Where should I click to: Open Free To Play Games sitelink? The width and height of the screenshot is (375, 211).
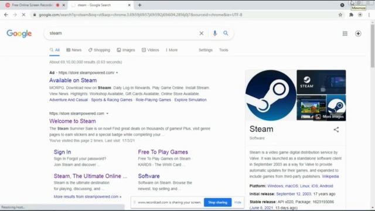163,152
